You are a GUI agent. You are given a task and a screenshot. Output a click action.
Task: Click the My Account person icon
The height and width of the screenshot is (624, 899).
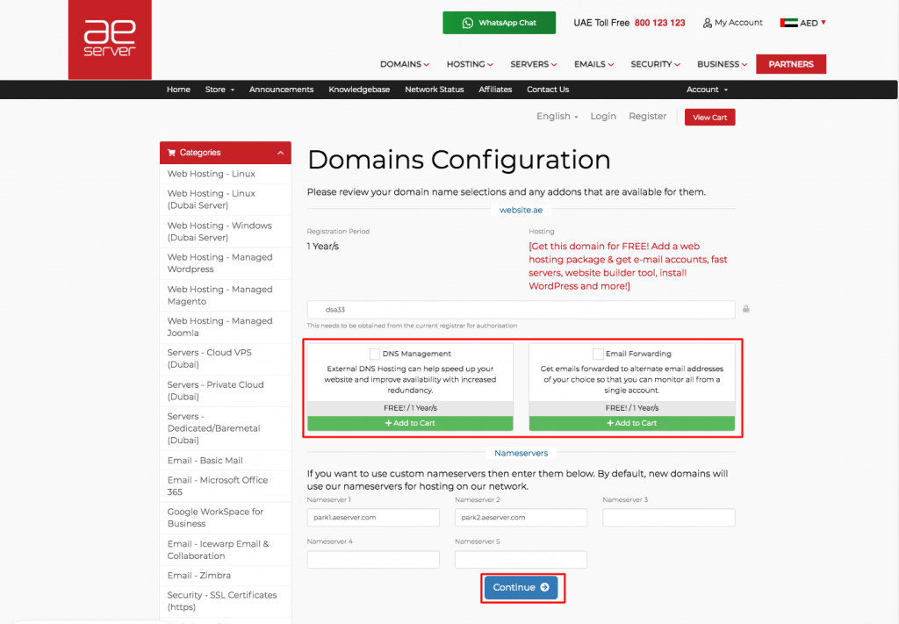pyautogui.click(x=706, y=23)
